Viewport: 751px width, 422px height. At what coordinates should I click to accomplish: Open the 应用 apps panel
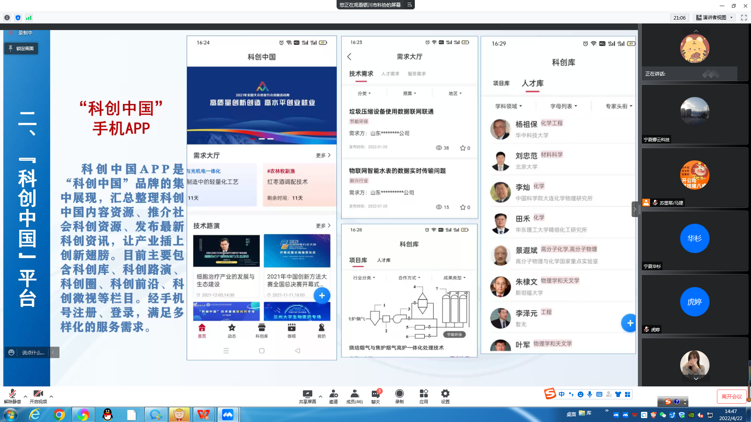423,396
